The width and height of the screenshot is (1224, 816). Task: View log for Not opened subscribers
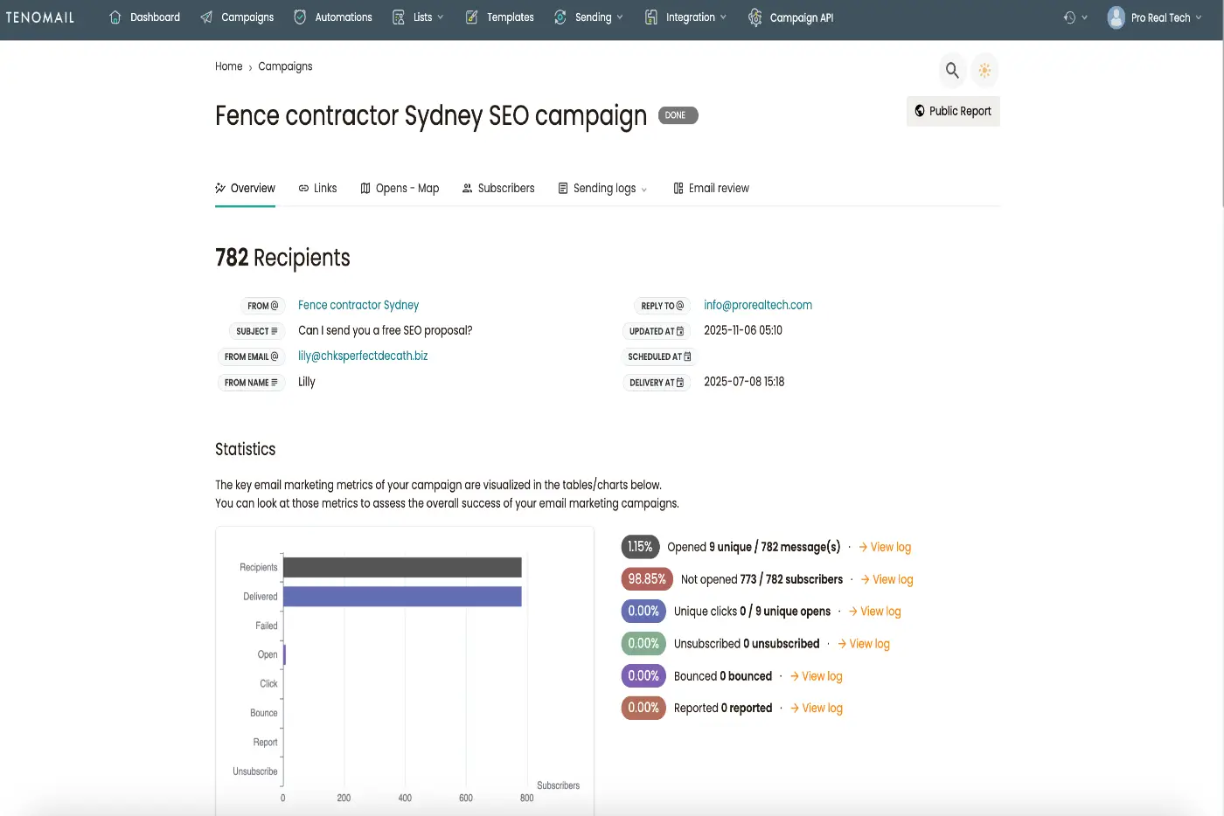[887, 580]
